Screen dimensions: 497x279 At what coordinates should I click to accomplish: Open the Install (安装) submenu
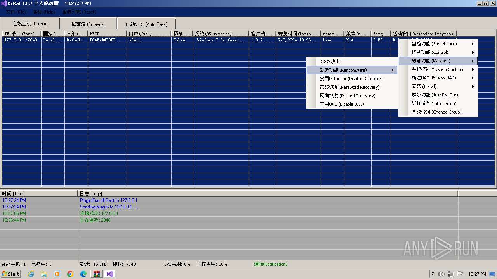click(x=438, y=86)
